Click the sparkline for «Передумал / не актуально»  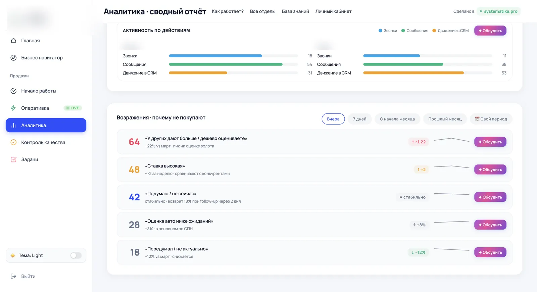tap(451, 249)
